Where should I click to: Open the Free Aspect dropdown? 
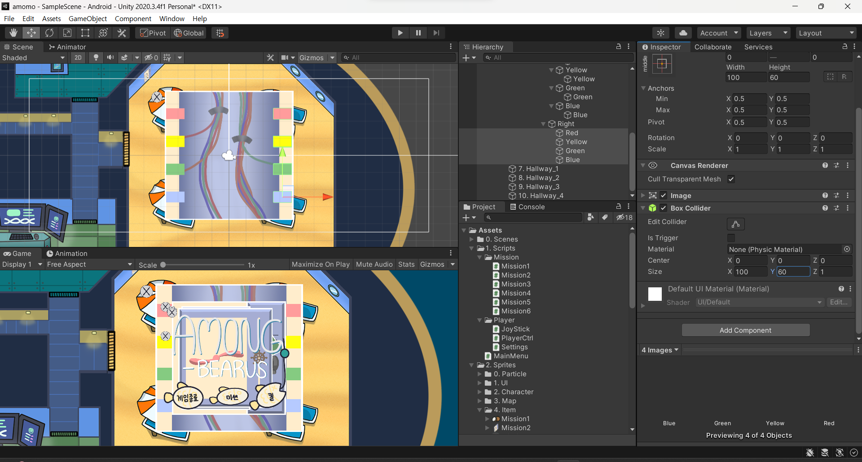(x=89, y=264)
